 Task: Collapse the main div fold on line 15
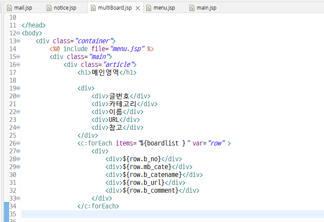click(18, 57)
